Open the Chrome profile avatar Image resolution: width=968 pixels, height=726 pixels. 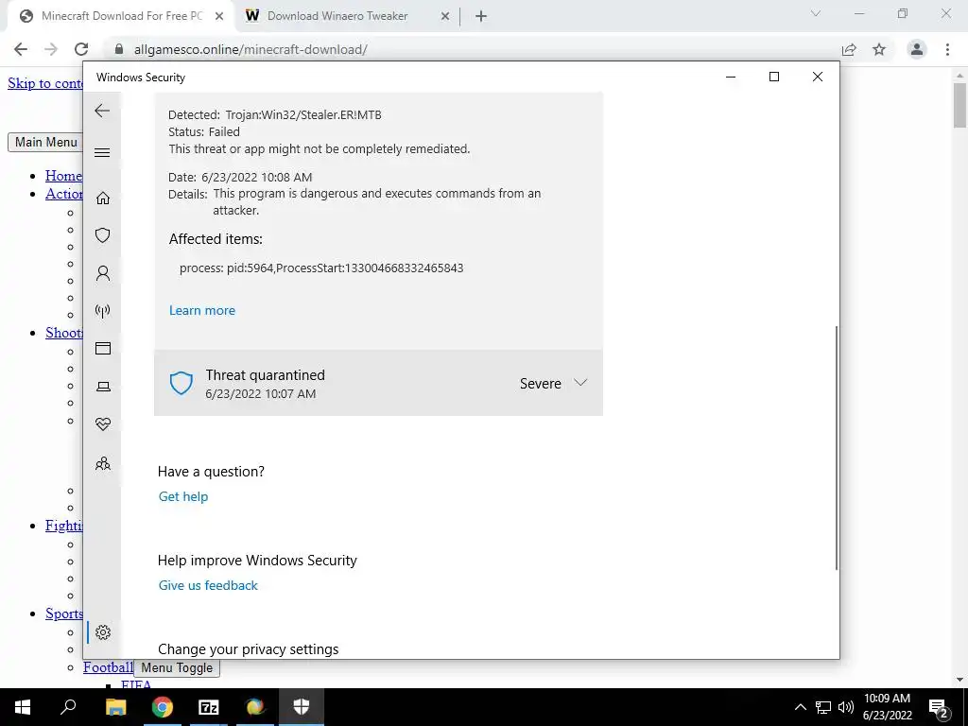pyautogui.click(x=917, y=49)
